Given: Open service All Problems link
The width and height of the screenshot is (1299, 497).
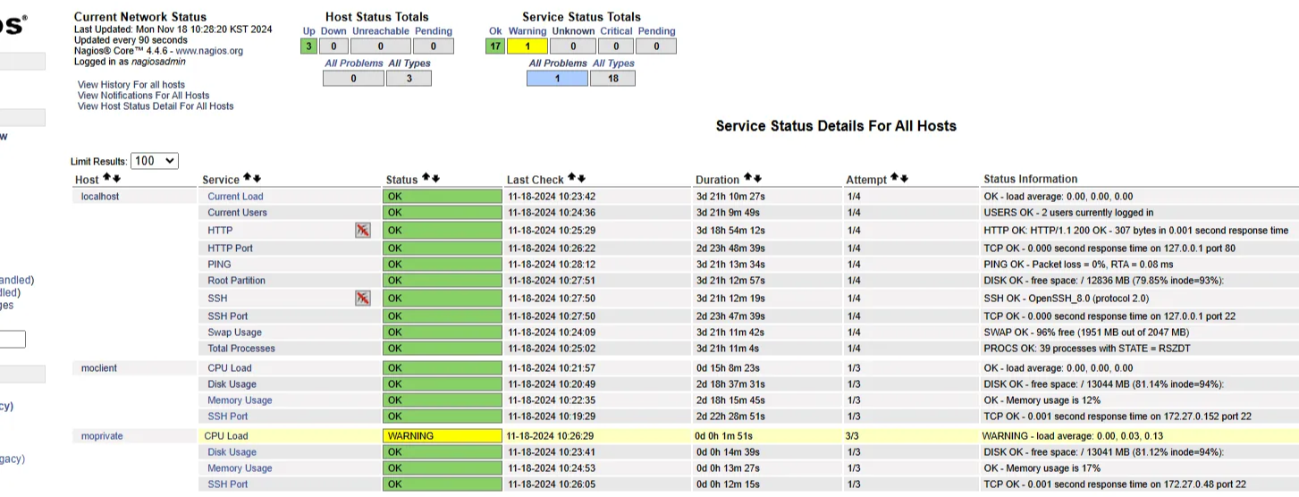Looking at the screenshot, I should [558, 63].
